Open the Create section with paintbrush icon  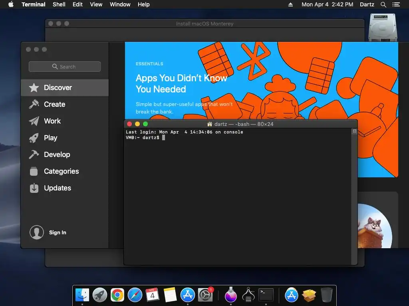(x=64, y=104)
